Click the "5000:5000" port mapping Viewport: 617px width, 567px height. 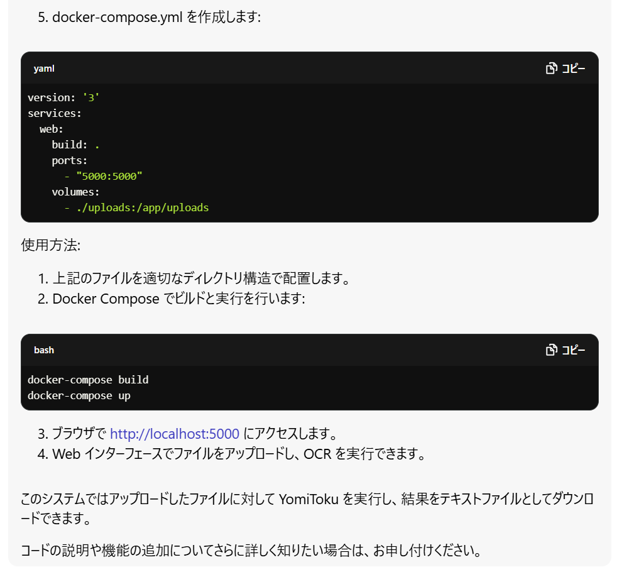click(109, 176)
